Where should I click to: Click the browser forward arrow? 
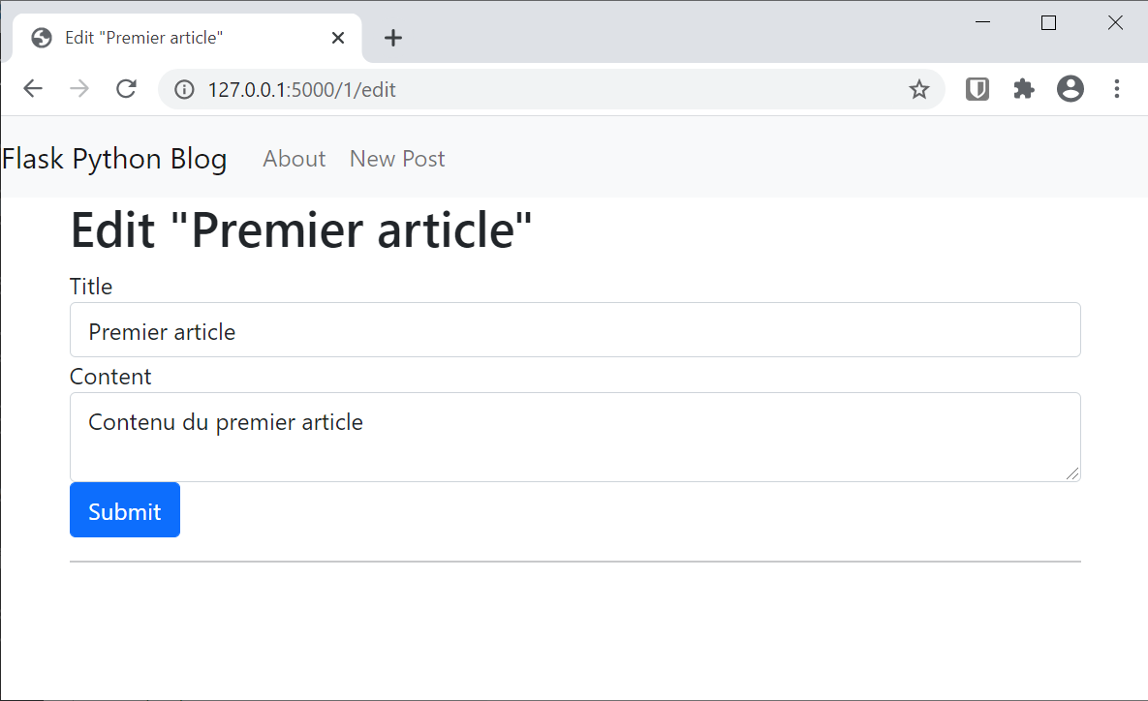click(79, 89)
